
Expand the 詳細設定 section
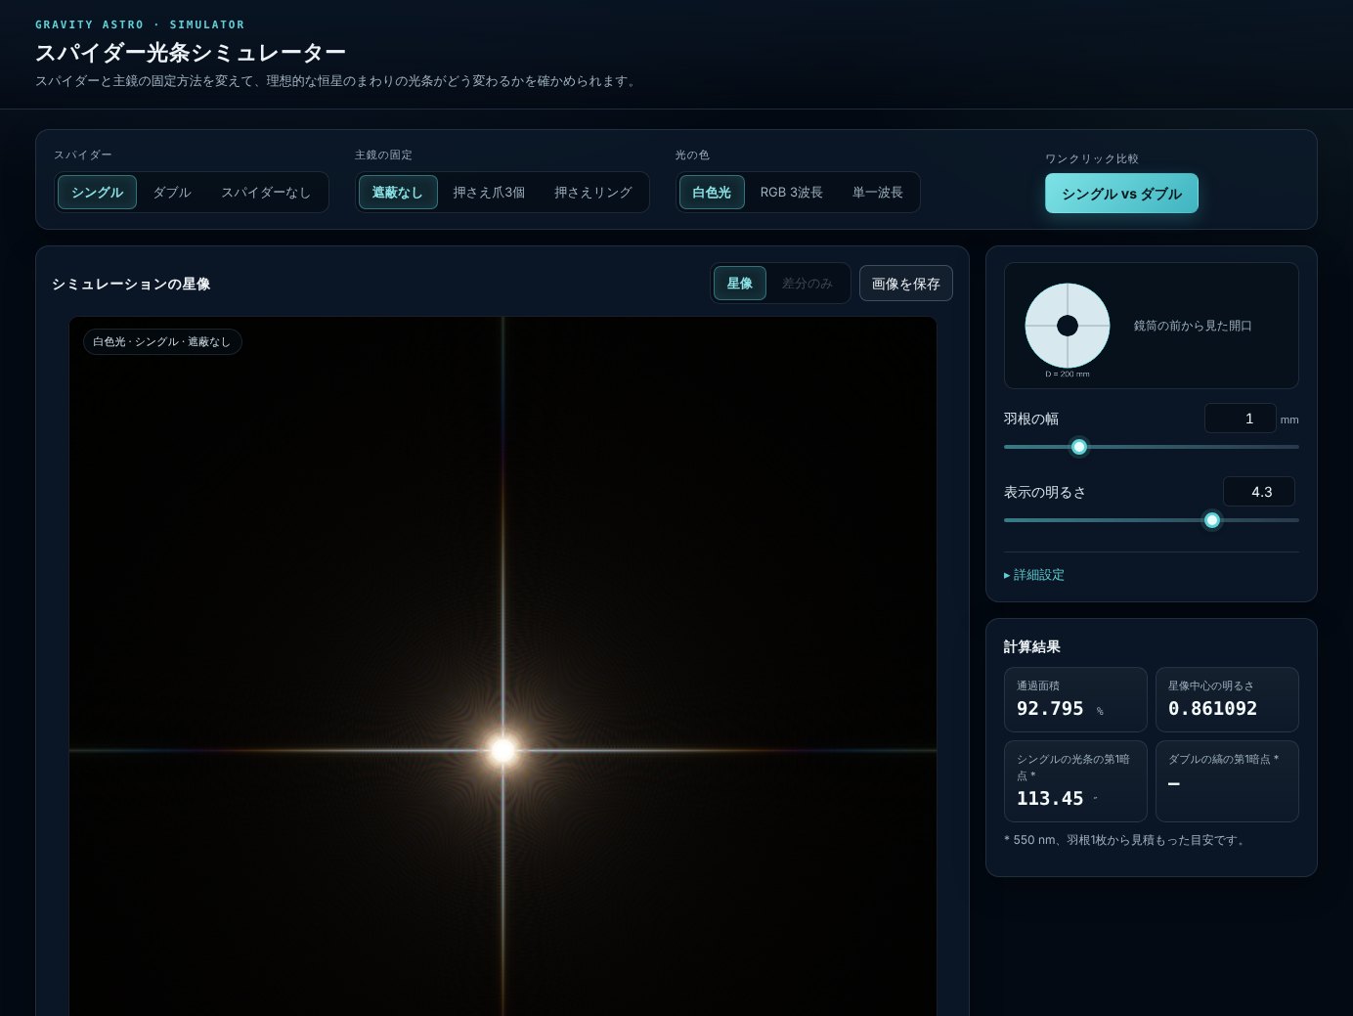1034,575
